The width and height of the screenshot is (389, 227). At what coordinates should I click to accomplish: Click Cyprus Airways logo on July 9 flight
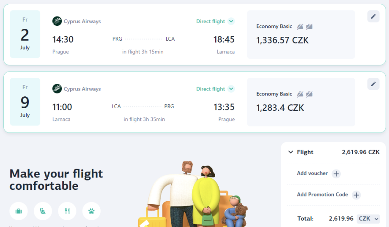pyautogui.click(x=57, y=89)
